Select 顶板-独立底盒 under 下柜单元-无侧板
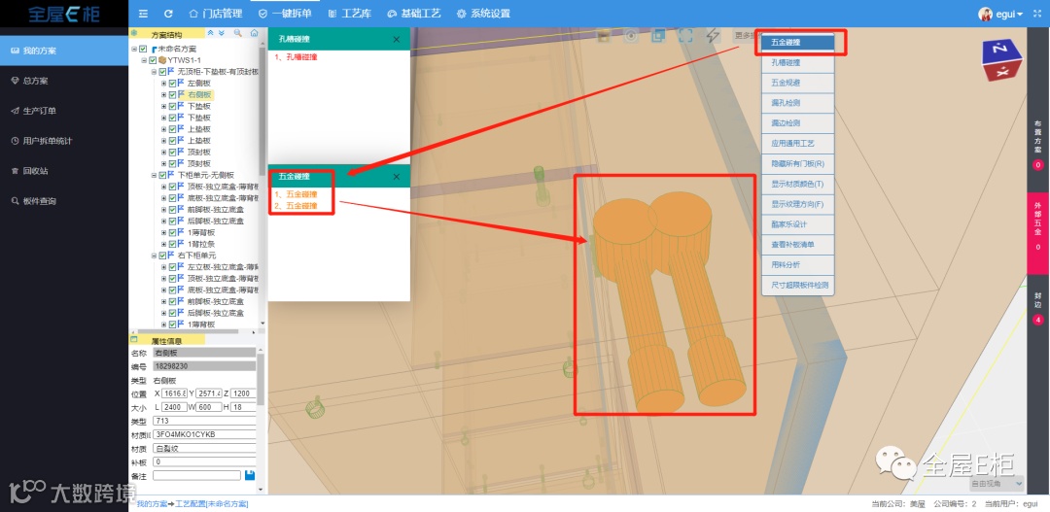Image resolution: width=1050 pixels, height=512 pixels. click(x=223, y=187)
